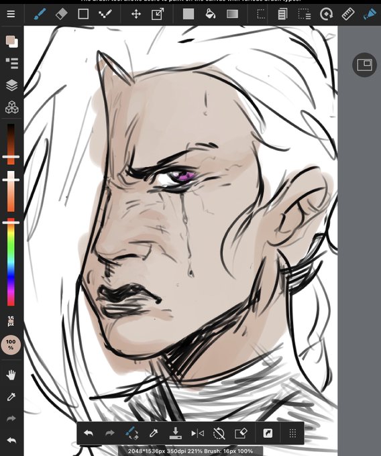Image resolution: width=381 pixels, height=456 pixels.
Task: Select the Hand pan tool
Action: [x=11, y=375]
